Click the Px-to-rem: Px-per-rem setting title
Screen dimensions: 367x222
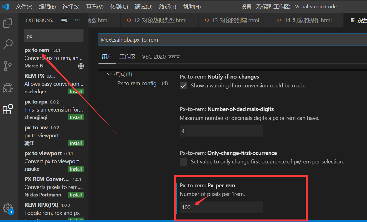point(207,185)
